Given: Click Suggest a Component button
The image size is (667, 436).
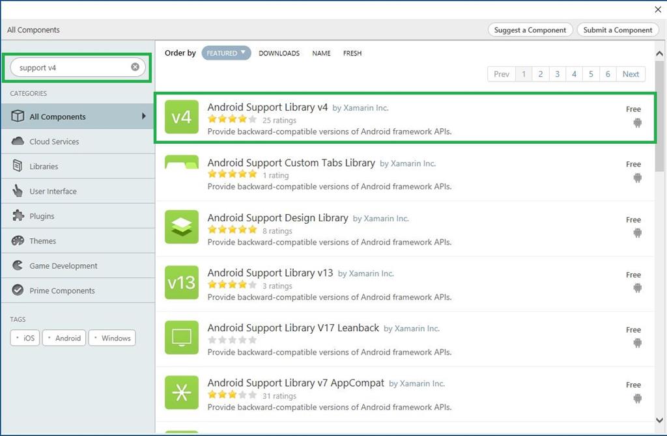Looking at the screenshot, I should tap(530, 30).
